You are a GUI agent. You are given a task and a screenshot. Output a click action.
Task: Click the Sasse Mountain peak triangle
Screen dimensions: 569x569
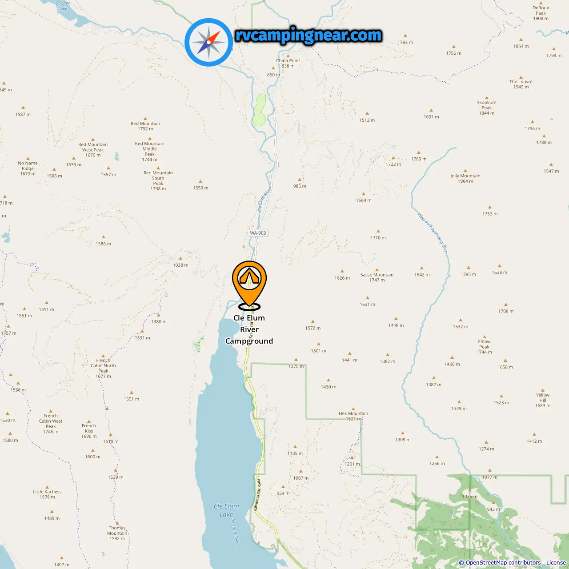[x=377, y=270]
